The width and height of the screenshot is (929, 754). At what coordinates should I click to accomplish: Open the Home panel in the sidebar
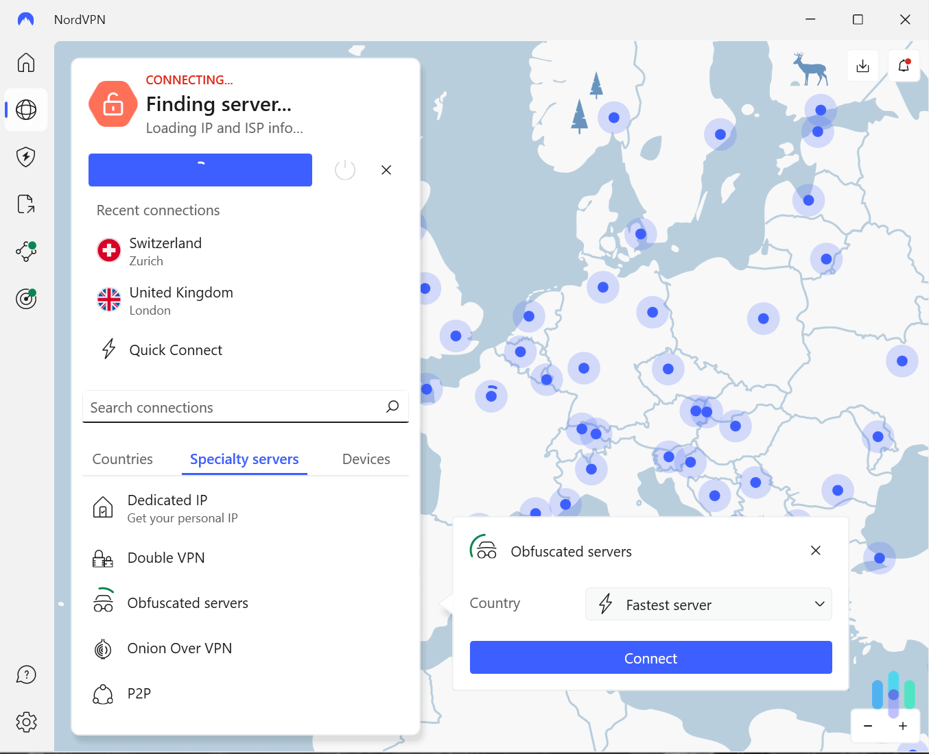(25, 62)
